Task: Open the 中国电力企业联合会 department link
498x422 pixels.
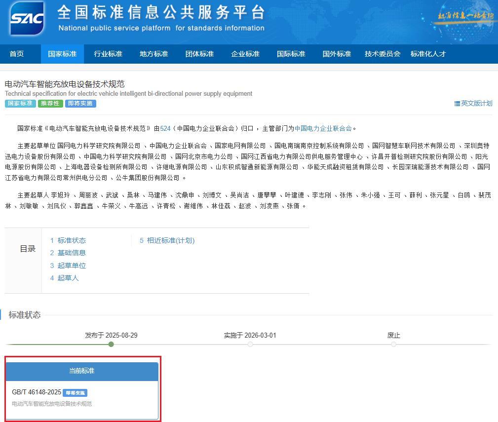Action: coord(323,128)
